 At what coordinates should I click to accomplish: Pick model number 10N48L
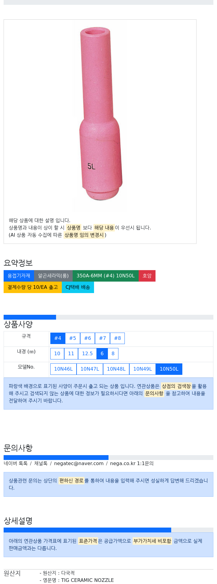(x=116, y=369)
